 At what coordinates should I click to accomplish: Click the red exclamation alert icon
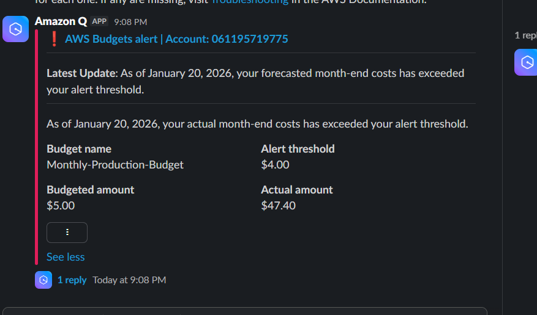pos(54,39)
